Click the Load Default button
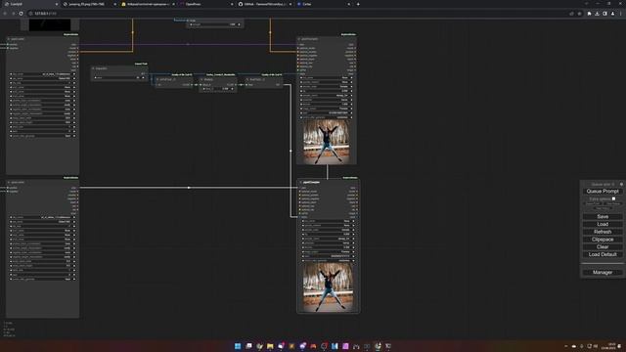This screenshot has width=626, height=352. pos(603,254)
